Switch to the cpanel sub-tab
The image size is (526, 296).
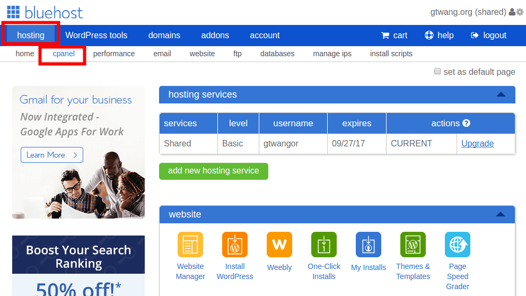point(64,54)
